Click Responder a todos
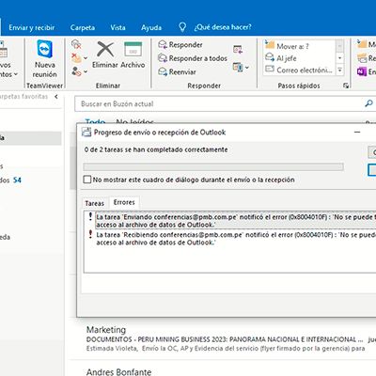376x376 pixels. coord(193,58)
